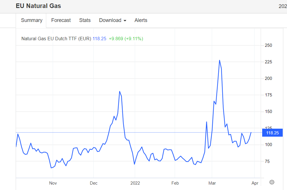Image resolution: width=287 pixels, height=190 pixels.
Task: Open the Alerts tab
Action: pos(141,20)
